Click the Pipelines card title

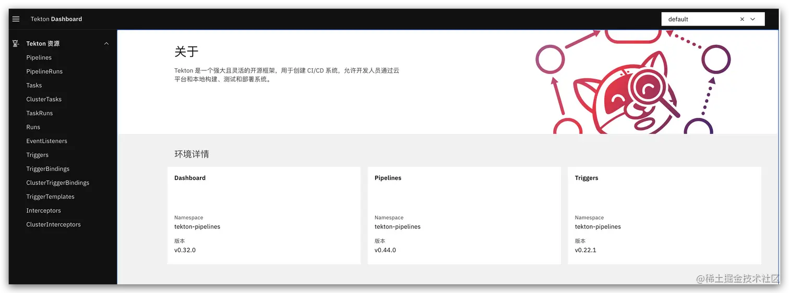point(388,178)
